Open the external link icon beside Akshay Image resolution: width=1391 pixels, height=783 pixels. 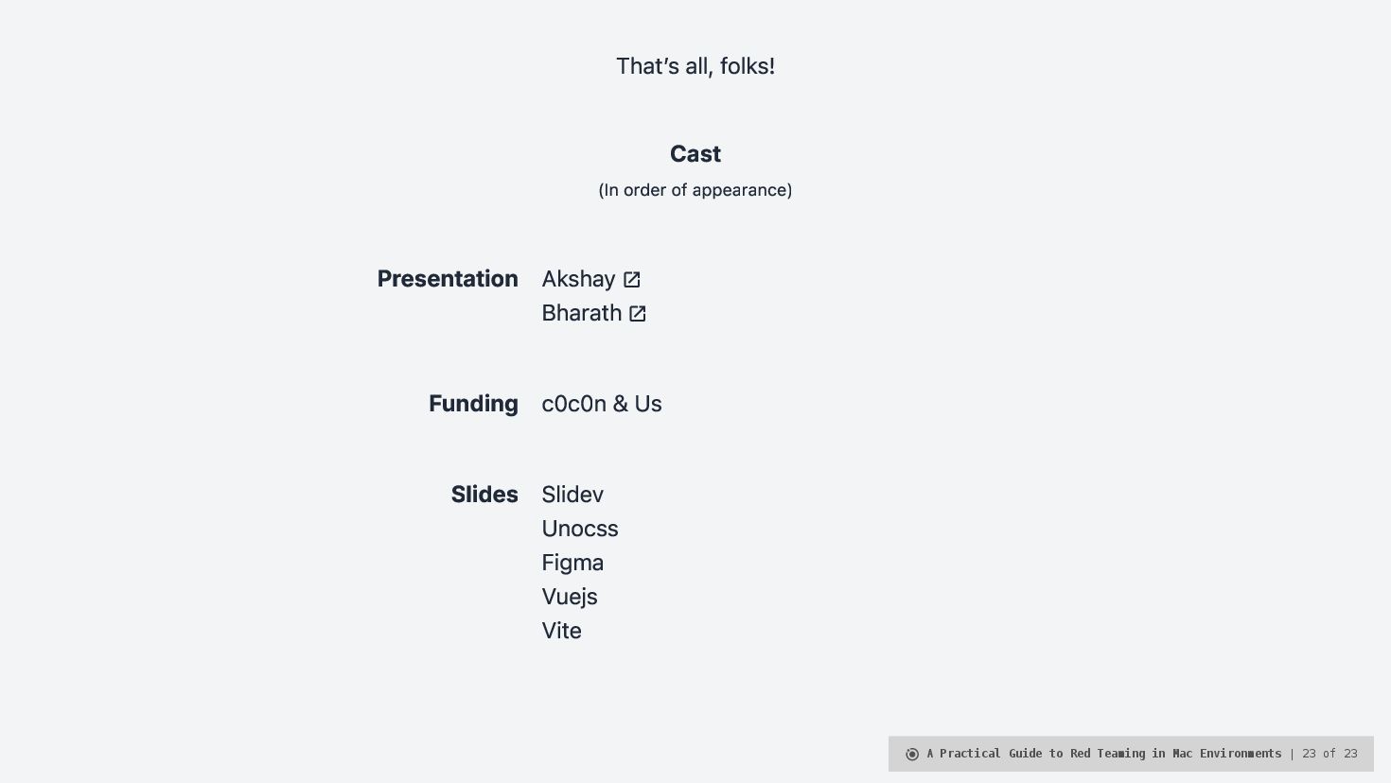[x=632, y=280]
